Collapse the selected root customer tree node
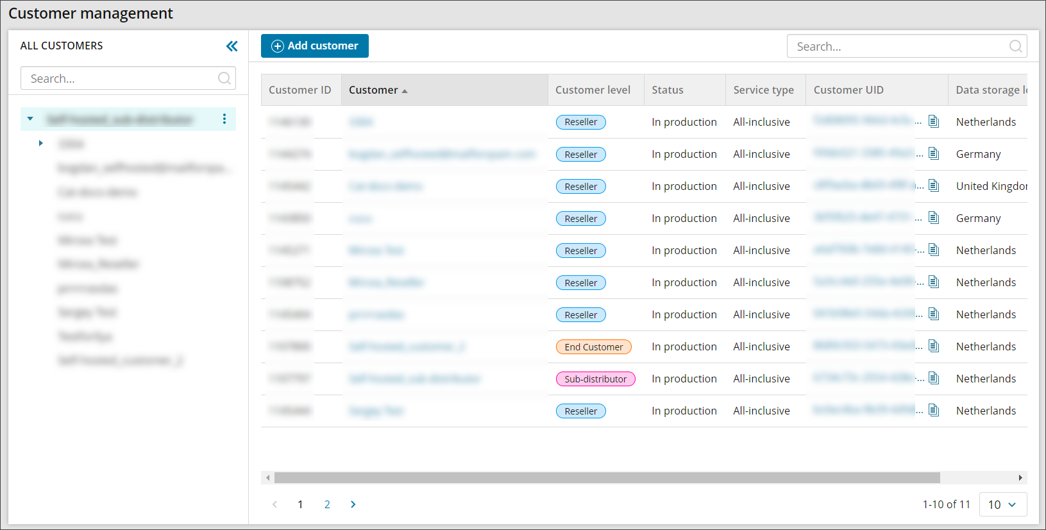 click(30, 119)
